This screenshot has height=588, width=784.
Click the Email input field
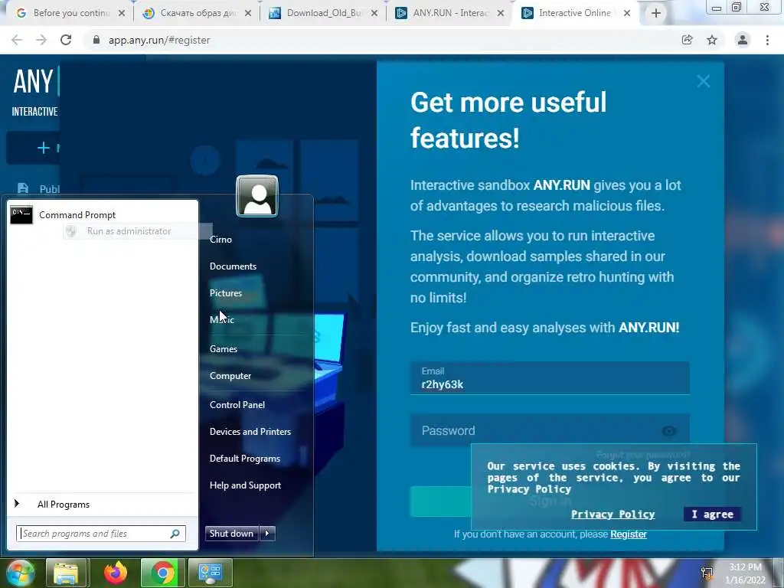[x=550, y=378]
